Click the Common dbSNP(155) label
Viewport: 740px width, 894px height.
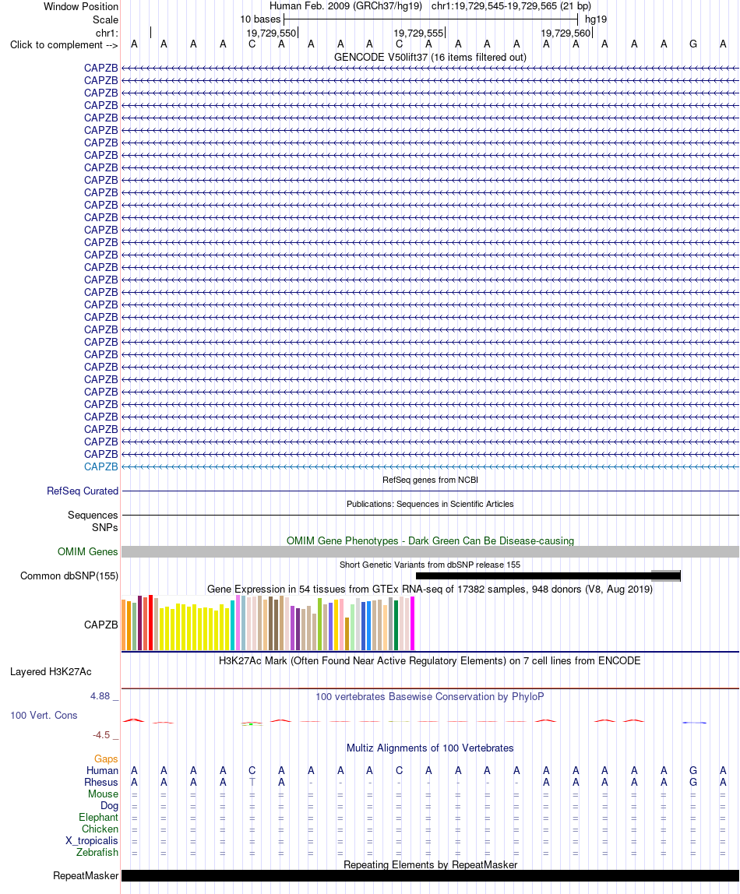coord(69,575)
